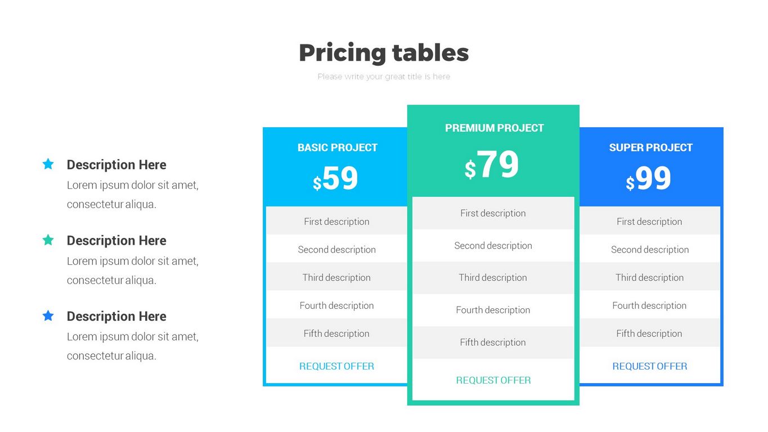This screenshot has height=432, width=768.
Task: Select Second description in Premium column
Action: coord(493,245)
